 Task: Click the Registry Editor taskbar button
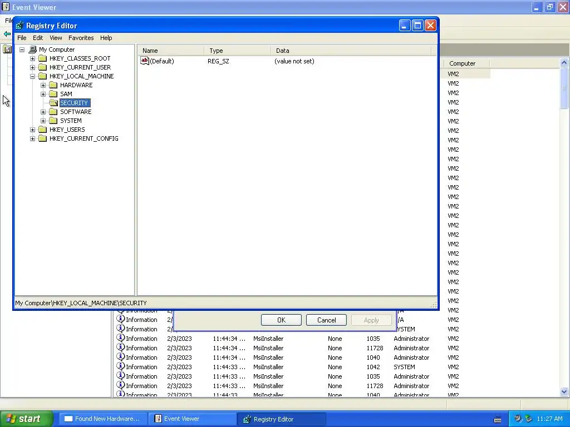(282, 419)
